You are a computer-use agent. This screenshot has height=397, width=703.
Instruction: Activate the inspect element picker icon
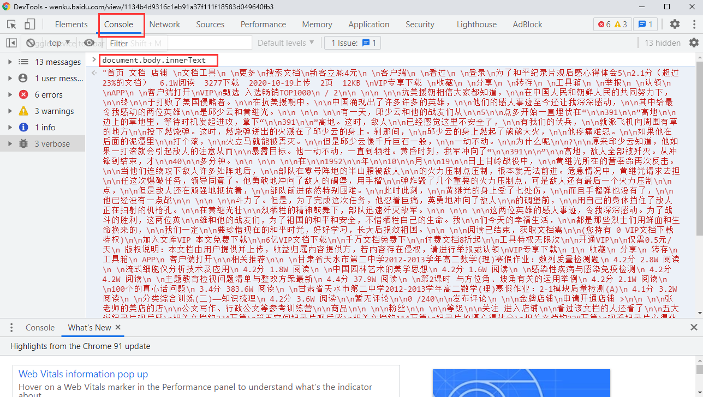coord(12,25)
